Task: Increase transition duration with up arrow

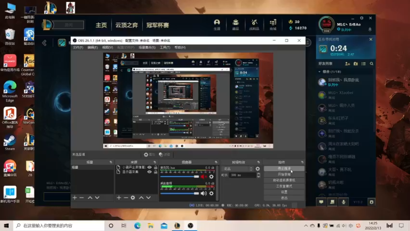Action: coord(258,174)
